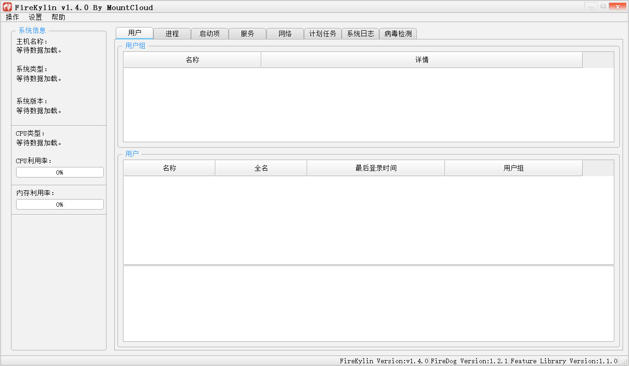Image resolution: width=629 pixels, height=366 pixels.
Task: Switch to the 启动项 tab
Action: [210, 34]
